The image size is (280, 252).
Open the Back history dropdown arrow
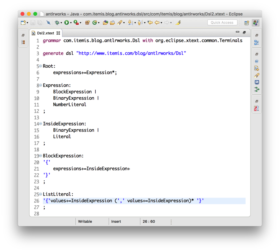tap(161, 23)
